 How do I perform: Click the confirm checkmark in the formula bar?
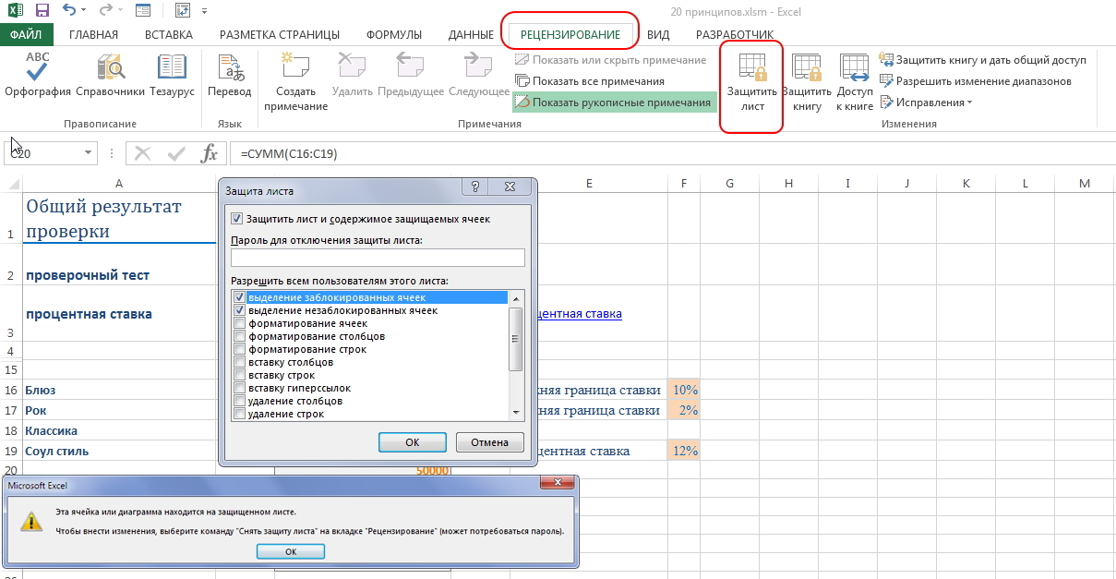175,153
